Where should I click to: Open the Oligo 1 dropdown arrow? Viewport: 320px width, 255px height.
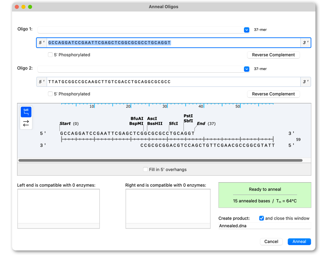(x=247, y=30)
